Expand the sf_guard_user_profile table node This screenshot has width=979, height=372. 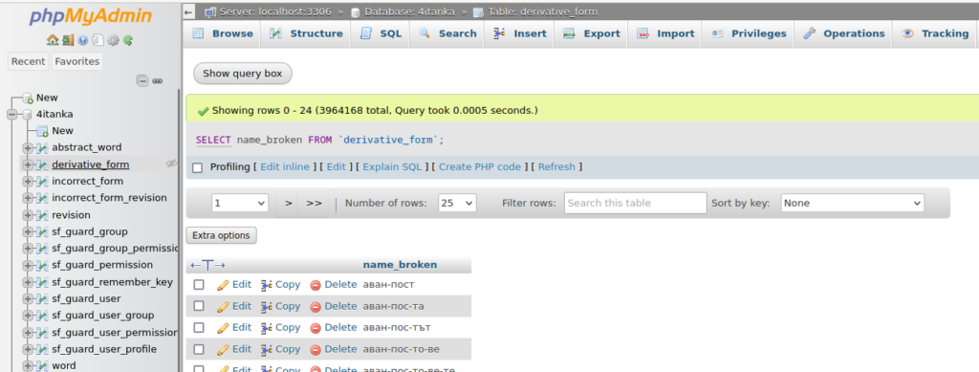(28, 350)
